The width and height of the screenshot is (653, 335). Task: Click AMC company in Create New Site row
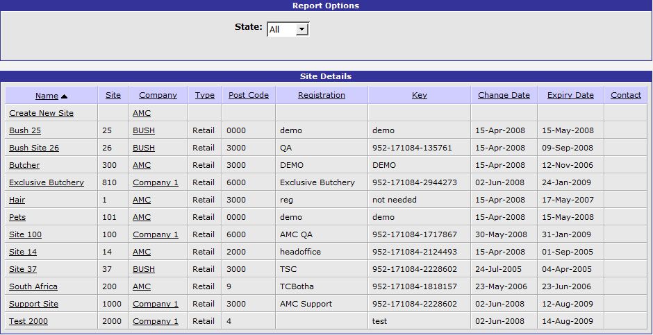point(142,113)
